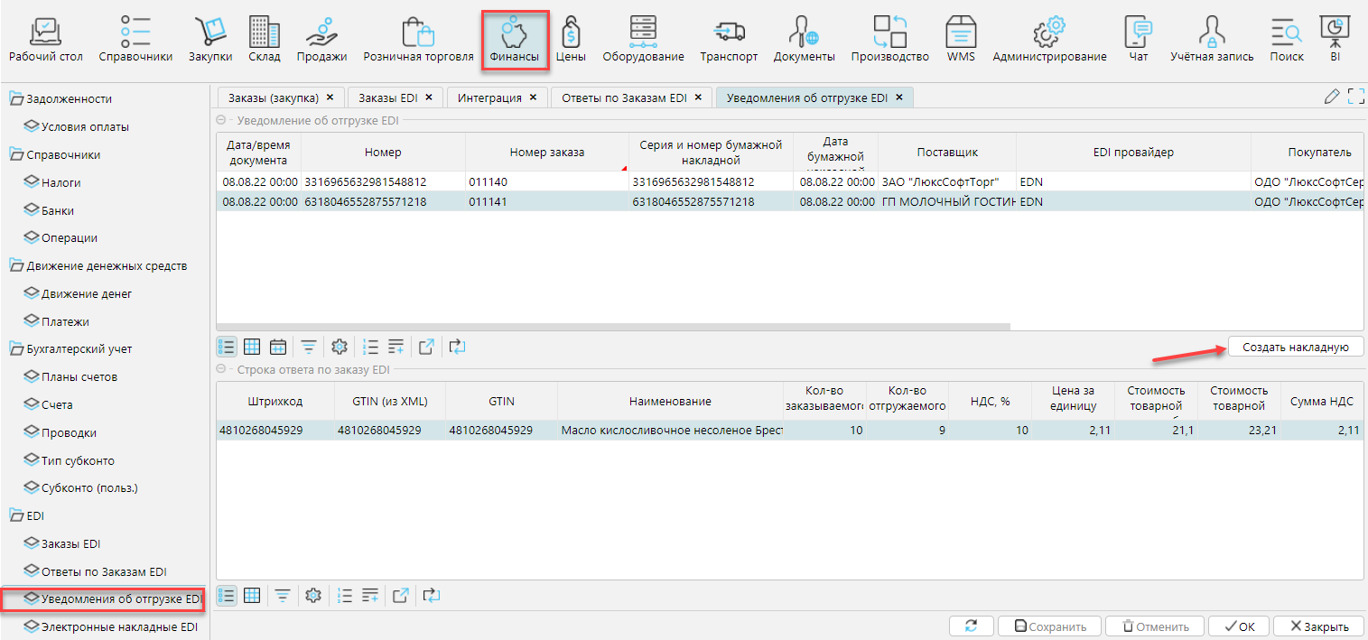Collapse the Строка ответа по заказу EDI section
The image size is (1368, 640).
pos(221,369)
